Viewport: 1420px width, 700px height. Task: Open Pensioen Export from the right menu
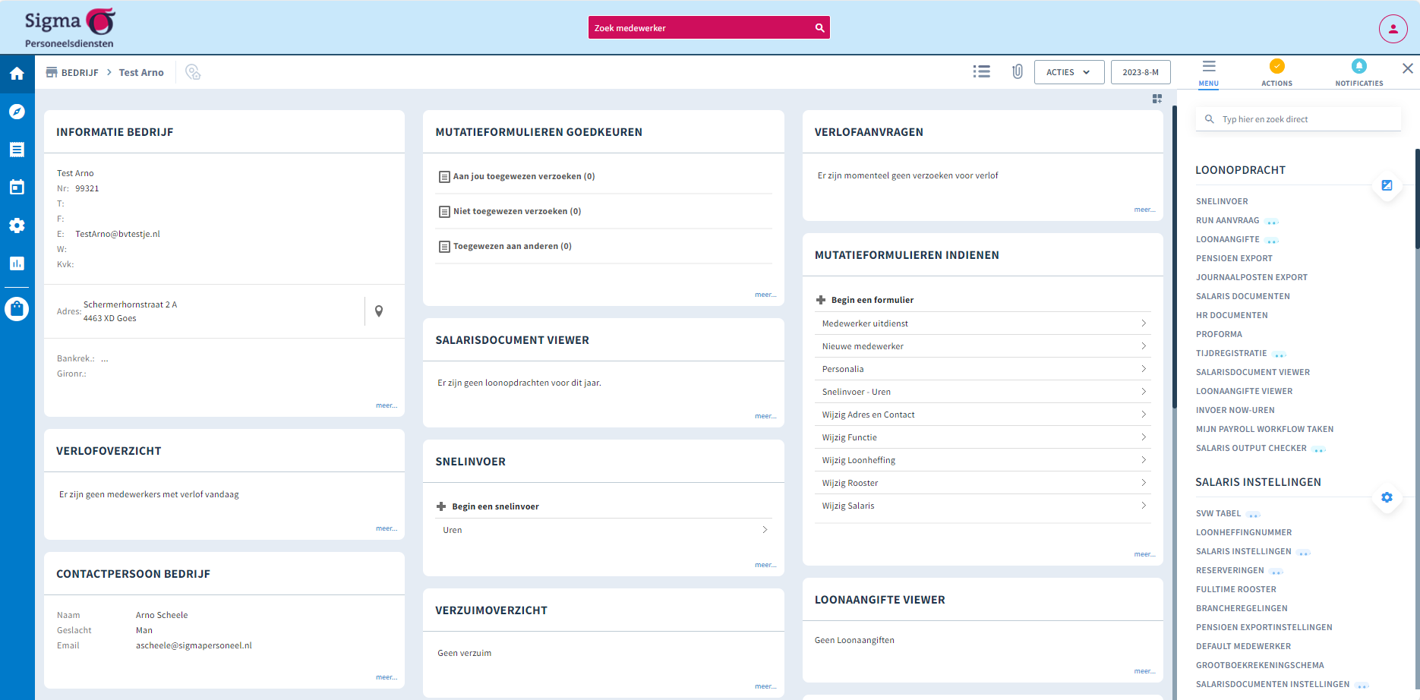pyautogui.click(x=1235, y=258)
